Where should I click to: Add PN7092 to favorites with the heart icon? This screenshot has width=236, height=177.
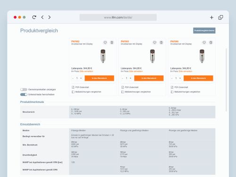pyautogui.click(x=105, y=42)
